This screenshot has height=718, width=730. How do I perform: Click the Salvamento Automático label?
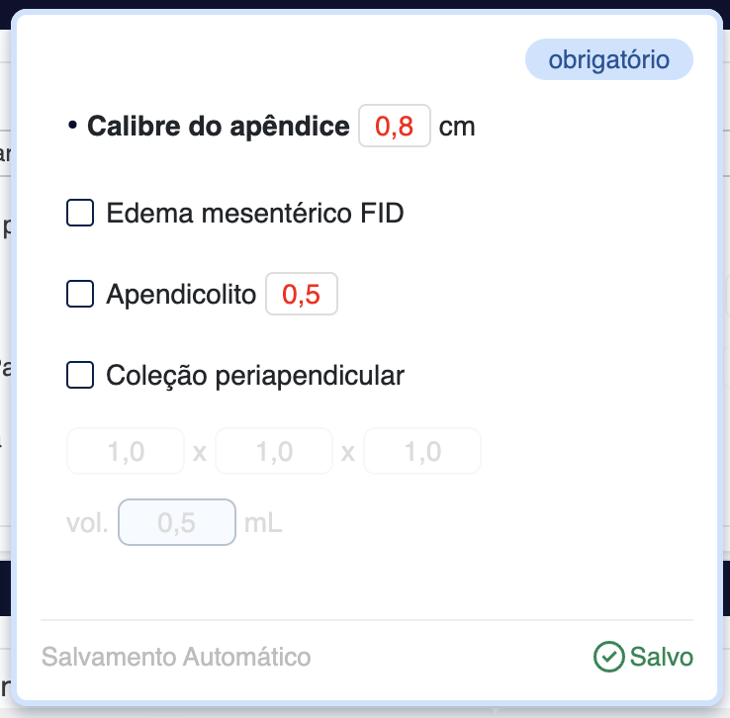tap(176, 657)
